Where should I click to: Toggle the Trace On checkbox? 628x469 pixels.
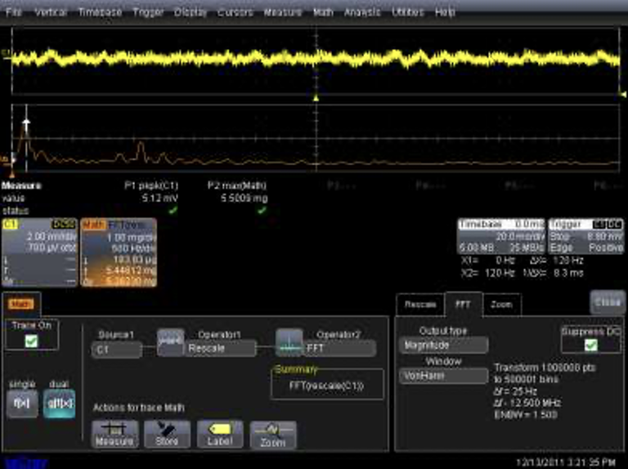coord(31,341)
